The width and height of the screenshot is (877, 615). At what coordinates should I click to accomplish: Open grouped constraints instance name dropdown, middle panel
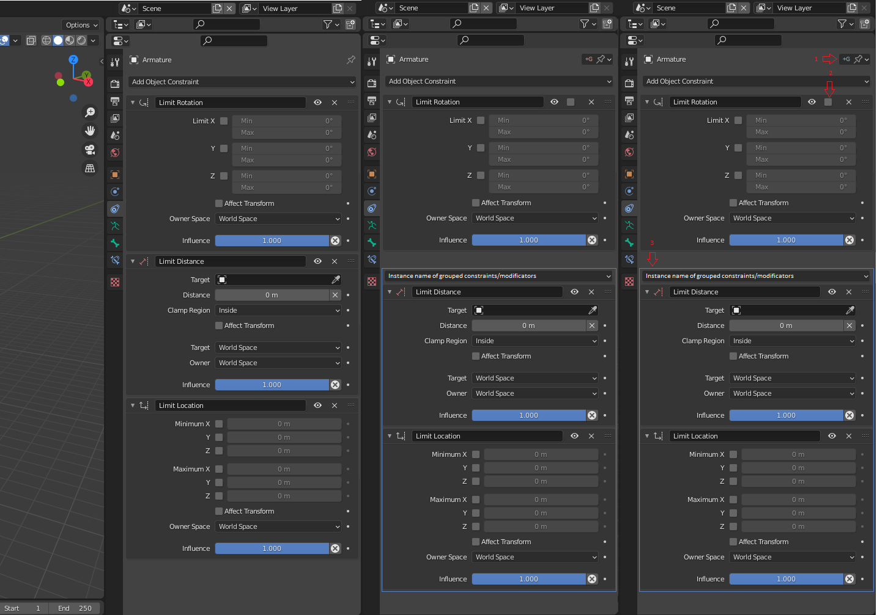coord(498,276)
